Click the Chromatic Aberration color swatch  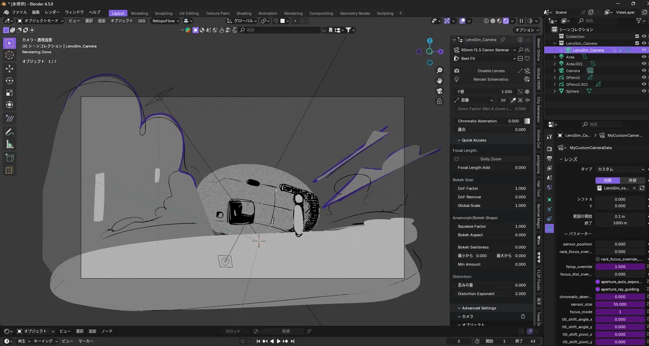[527, 121]
